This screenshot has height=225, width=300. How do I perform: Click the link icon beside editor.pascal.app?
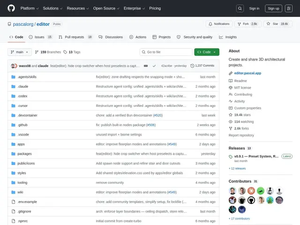click(x=231, y=73)
